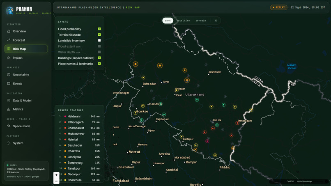The height and width of the screenshot is (186, 331).
Task: Click the Forecast trend icon
Action: click(x=9, y=40)
